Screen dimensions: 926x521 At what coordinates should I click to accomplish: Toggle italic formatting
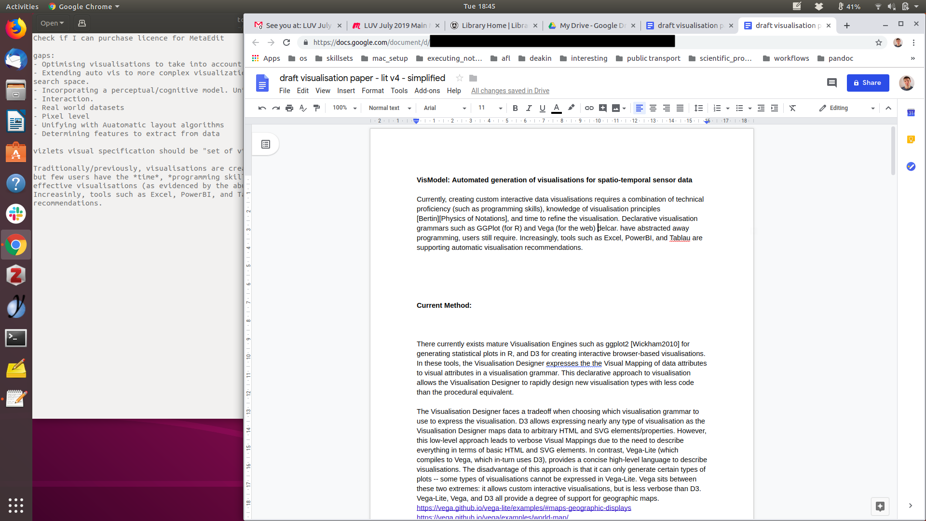tap(529, 108)
